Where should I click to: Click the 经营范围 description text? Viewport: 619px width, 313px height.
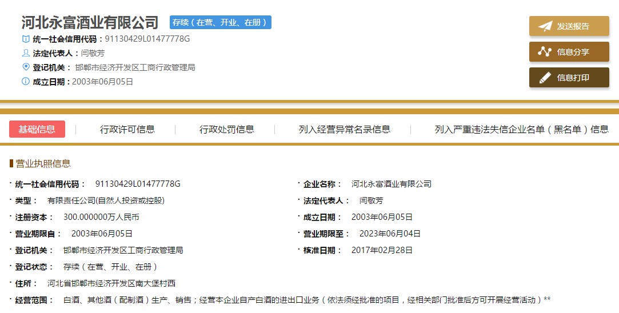pyautogui.click(x=307, y=299)
